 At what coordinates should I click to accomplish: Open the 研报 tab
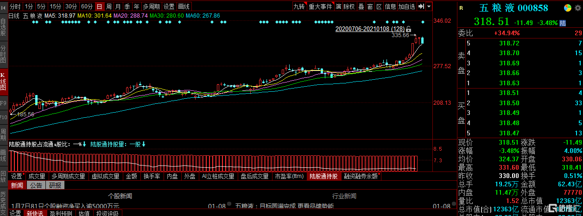(x=55, y=185)
